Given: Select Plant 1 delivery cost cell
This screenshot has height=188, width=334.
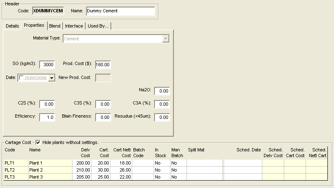Looking at the screenshot, I should tap(82, 163).
